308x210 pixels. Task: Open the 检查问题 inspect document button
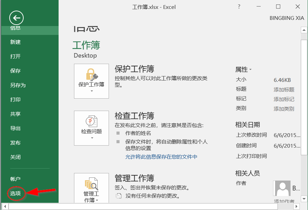coord(91,128)
